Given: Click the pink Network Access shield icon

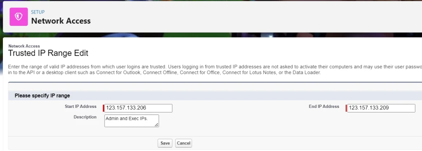Looking at the screenshot, I should [x=19, y=17].
